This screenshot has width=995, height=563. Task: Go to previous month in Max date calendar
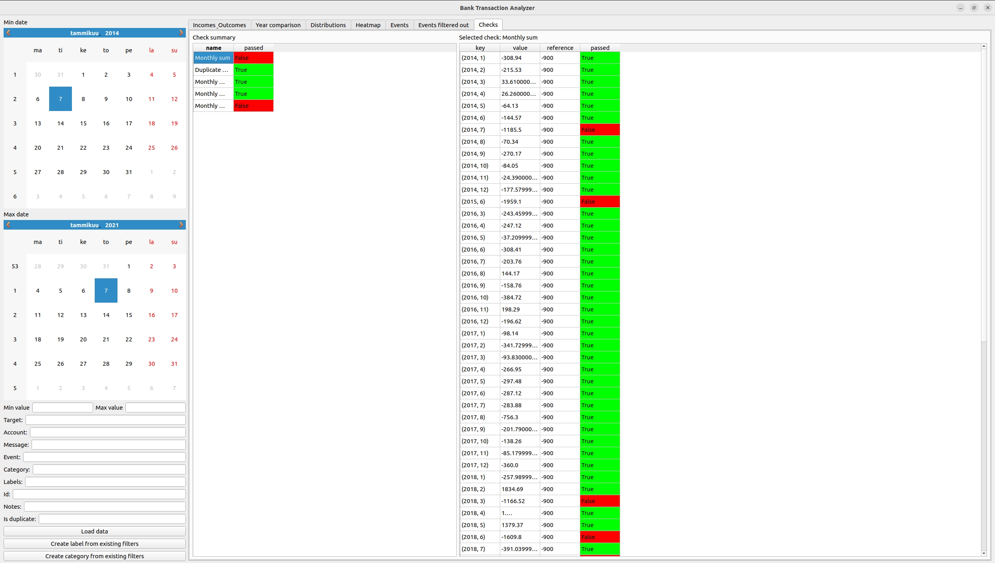[x=8, y=225]
